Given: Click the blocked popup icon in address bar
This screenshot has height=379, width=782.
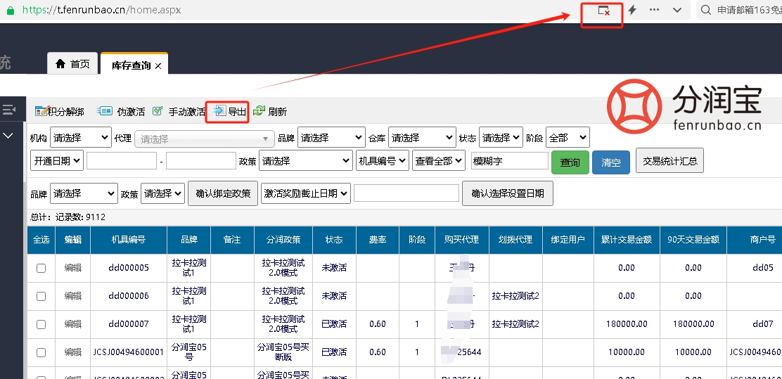Looking at the screenshot, I should (x=603, y=11).
